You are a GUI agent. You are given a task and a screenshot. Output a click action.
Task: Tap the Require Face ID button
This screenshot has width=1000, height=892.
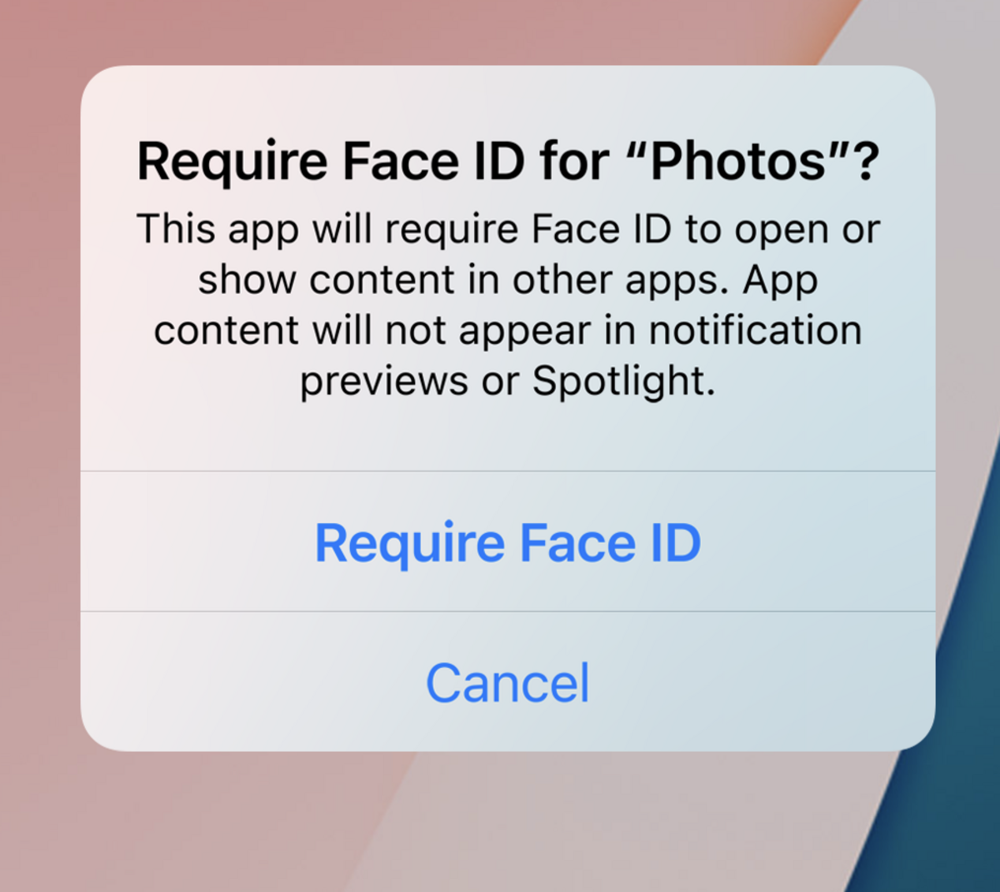pyautogui.click(x=507, y=542)
